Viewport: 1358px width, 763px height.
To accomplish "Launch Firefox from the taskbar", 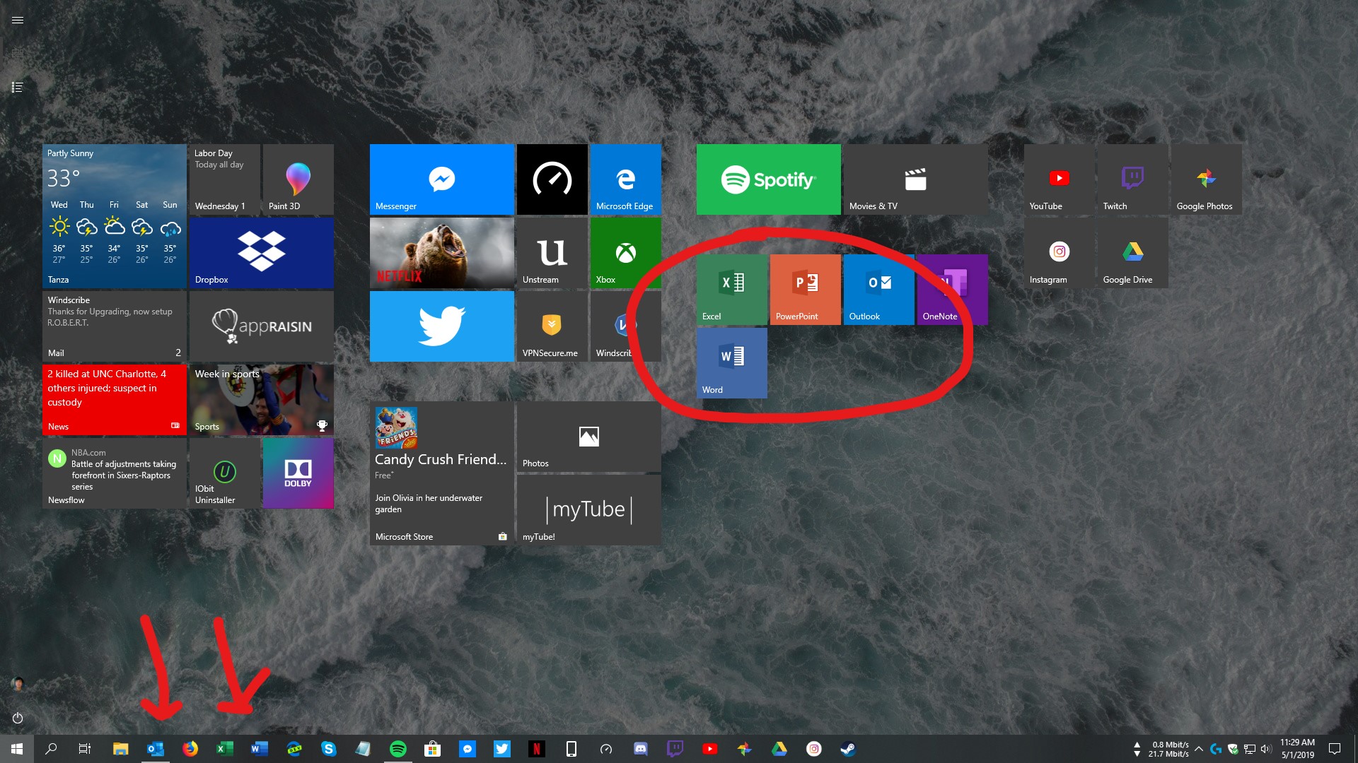I will pos(190,748).
